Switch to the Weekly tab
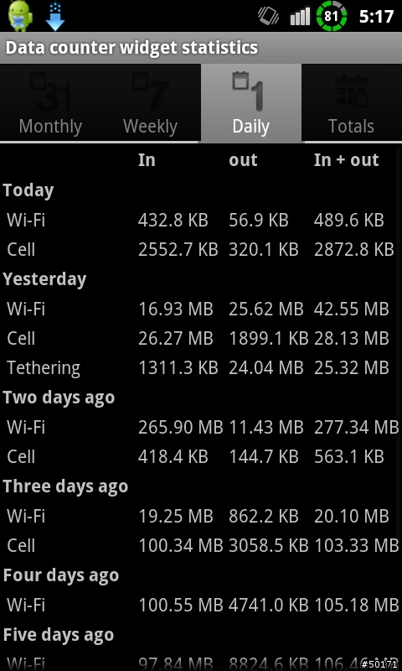 151,103
